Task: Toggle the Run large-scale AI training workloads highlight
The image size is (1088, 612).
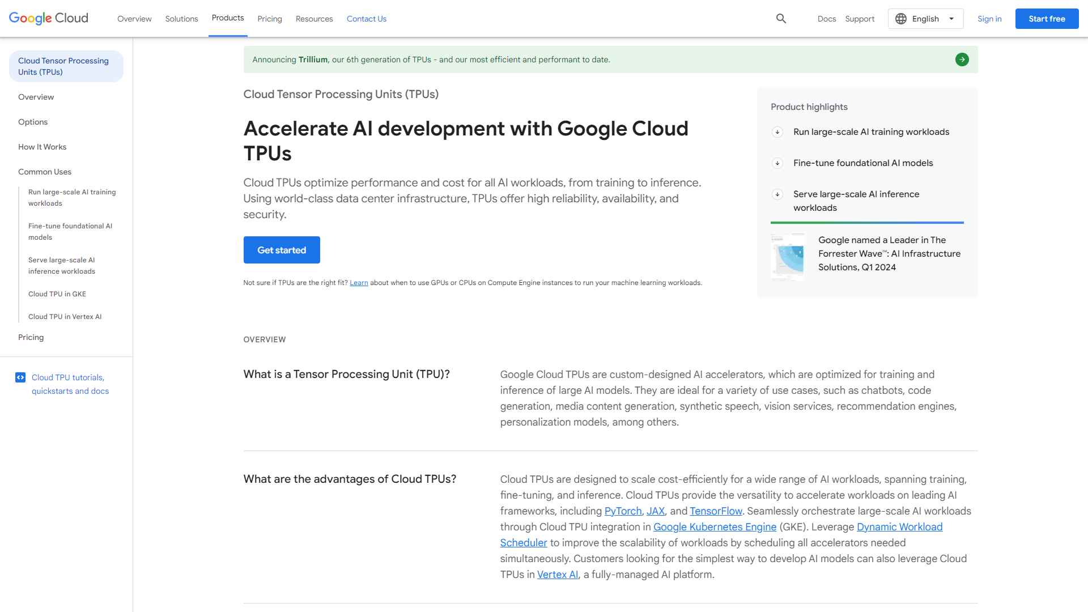Action: click(777, 132)
